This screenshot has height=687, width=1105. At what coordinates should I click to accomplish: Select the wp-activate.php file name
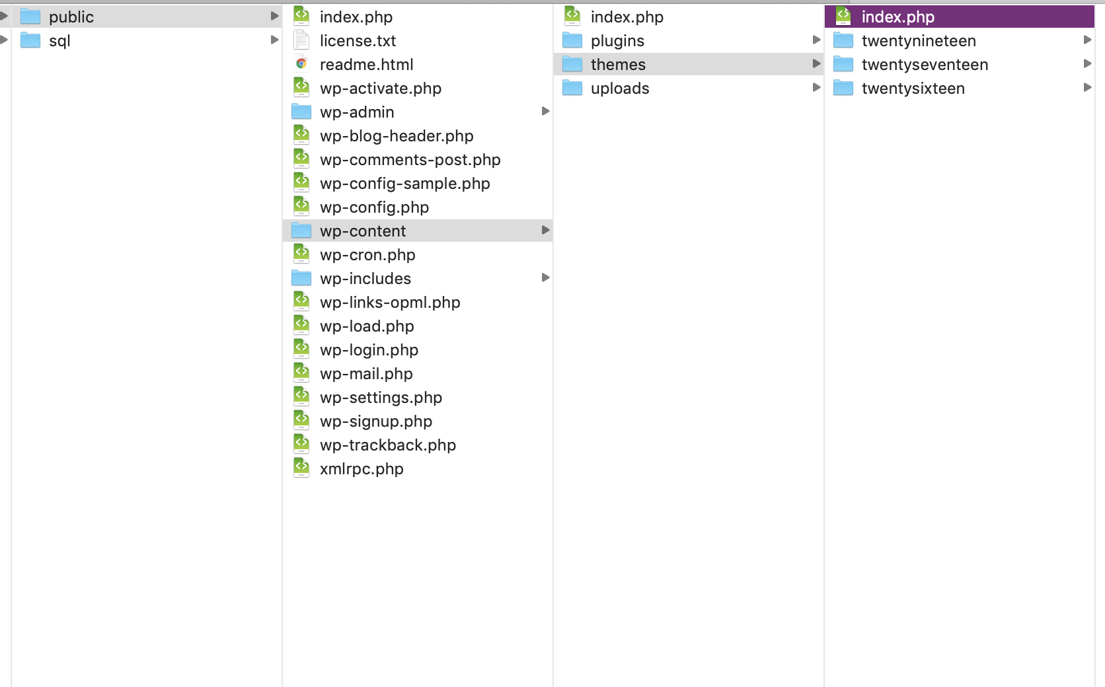point(381,89)
